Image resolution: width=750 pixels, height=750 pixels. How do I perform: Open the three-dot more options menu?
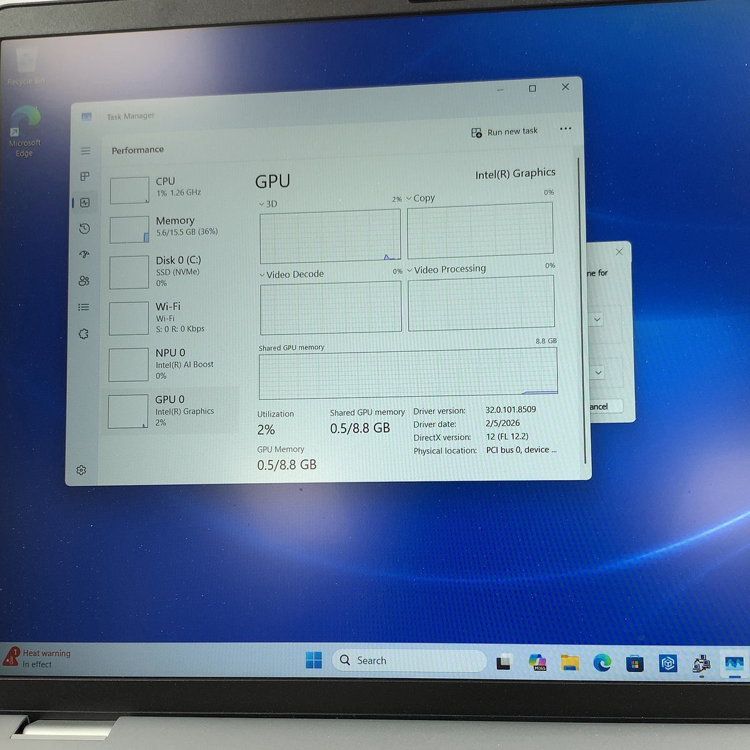coord(566,129)
